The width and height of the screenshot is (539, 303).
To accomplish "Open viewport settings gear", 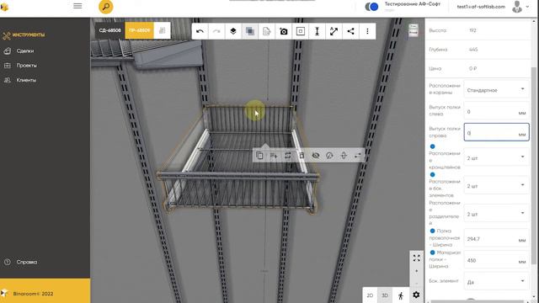I will coord(416,295).
